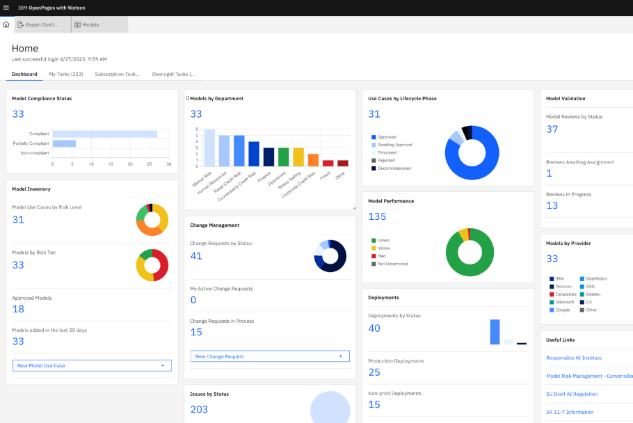This screenshot has height=423, width=633.
Task: Click the Export Configuration tab icon
Action: point(21,24)
